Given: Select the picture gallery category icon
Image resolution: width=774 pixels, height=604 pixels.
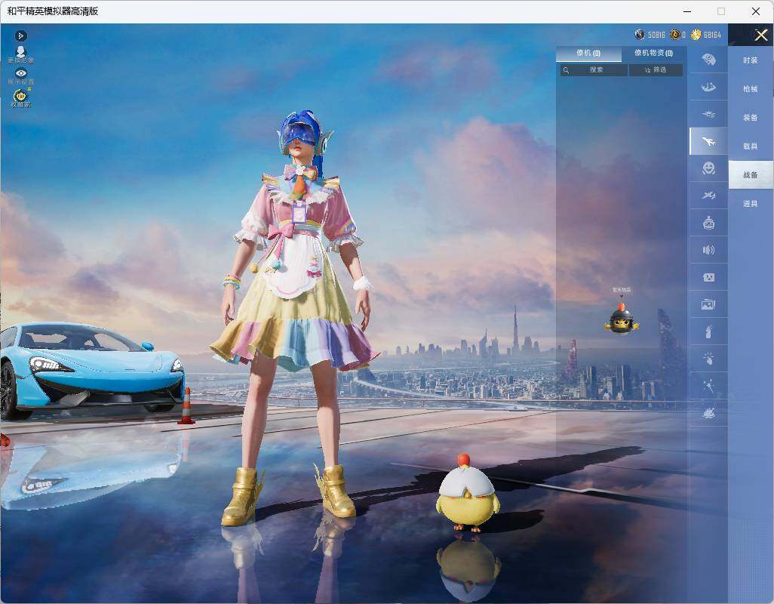Looking at the screenshot, I should (x=709, y=305).
